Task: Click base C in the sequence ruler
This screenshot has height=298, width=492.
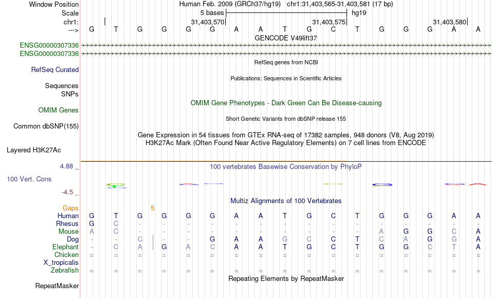Action: [333, 30]
